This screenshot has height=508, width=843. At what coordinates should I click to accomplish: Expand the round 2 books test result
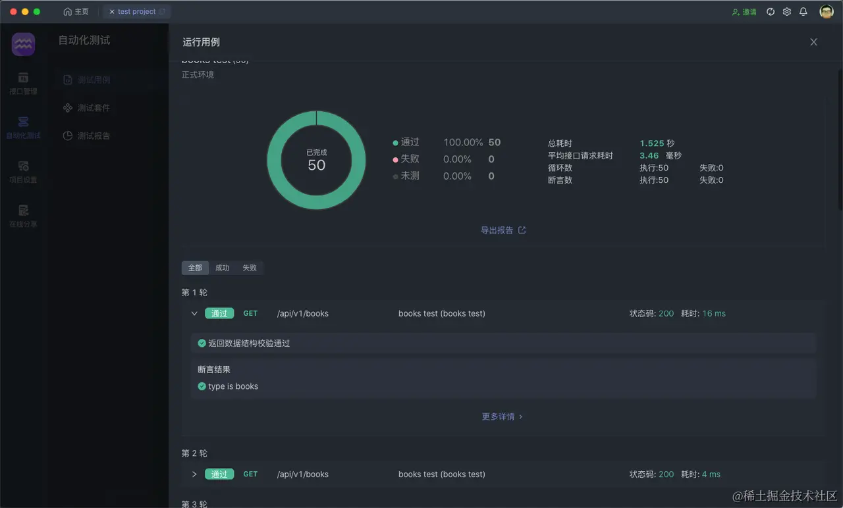coord(194,474)
